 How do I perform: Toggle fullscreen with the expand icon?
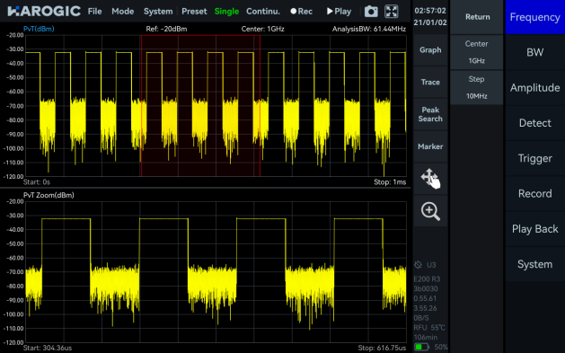(392, 12)
